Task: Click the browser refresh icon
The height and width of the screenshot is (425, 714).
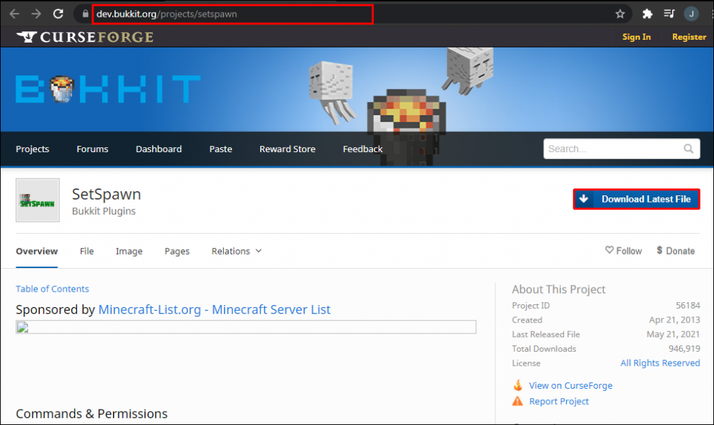Action: click(x=59, y=13)
